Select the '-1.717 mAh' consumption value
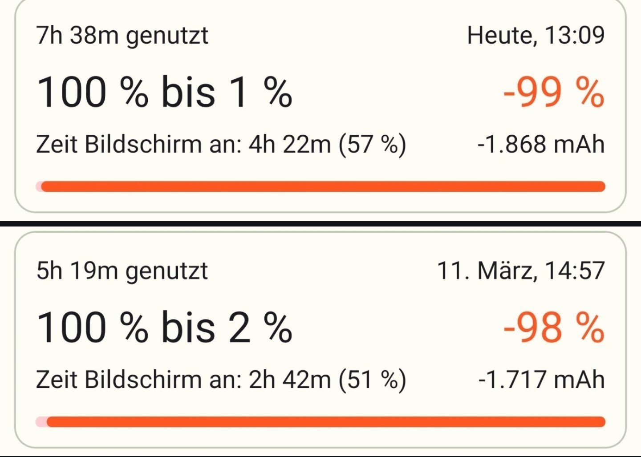641x457 pixels. (541, 380)
